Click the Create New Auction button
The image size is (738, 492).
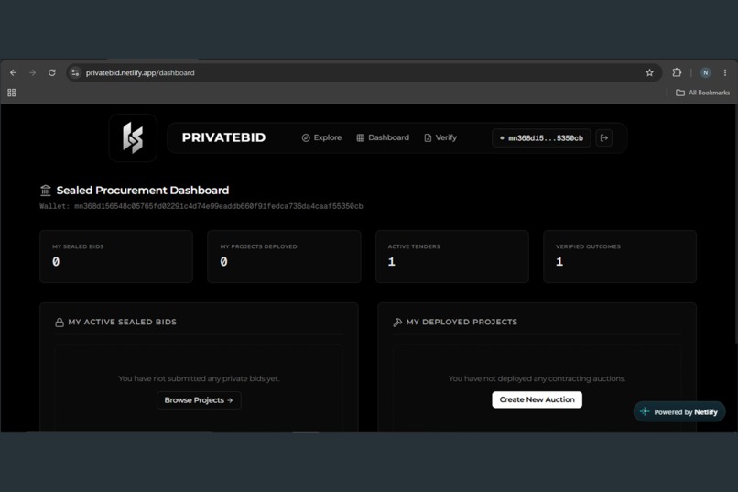(537, 399)
